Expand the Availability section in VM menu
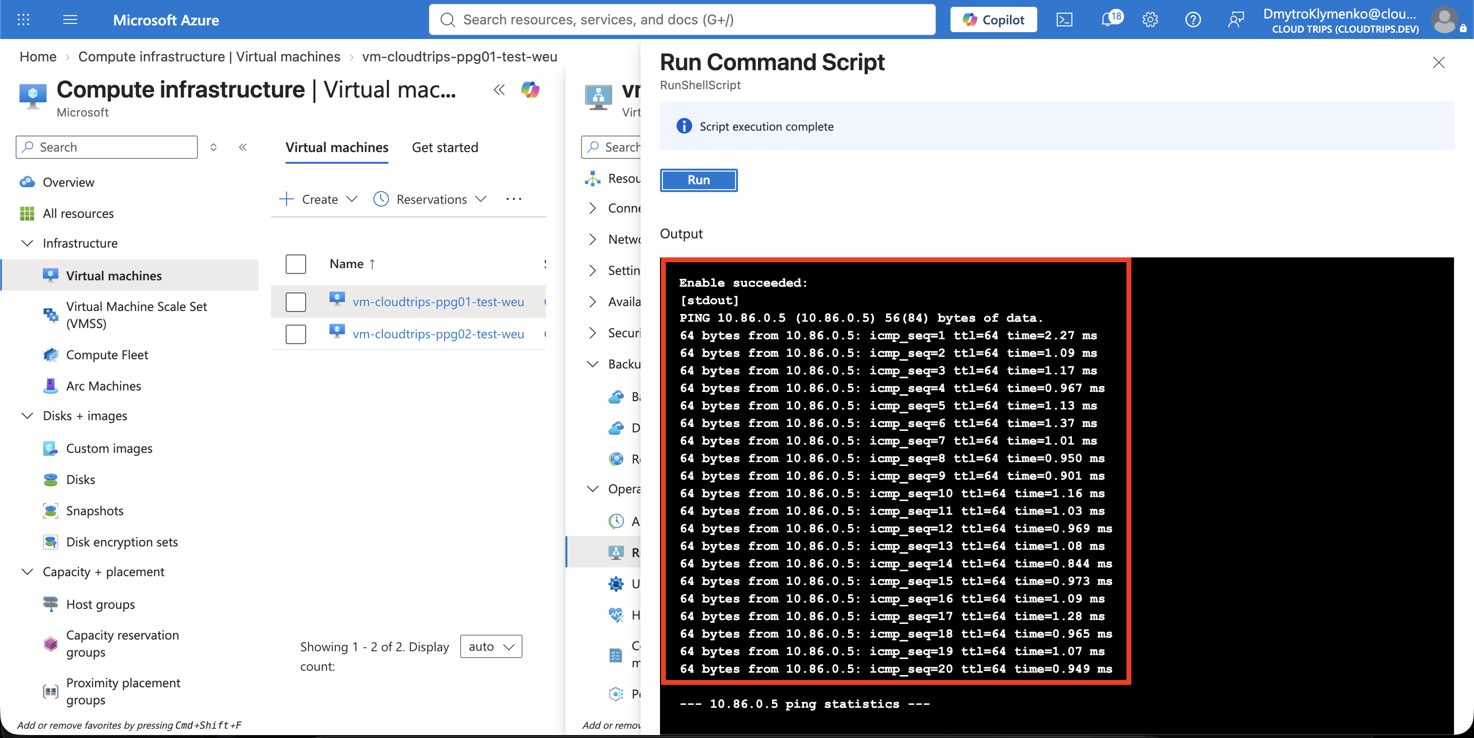Image resolution: width=1474 pixels, height=738 pixels. coord(592,302)
